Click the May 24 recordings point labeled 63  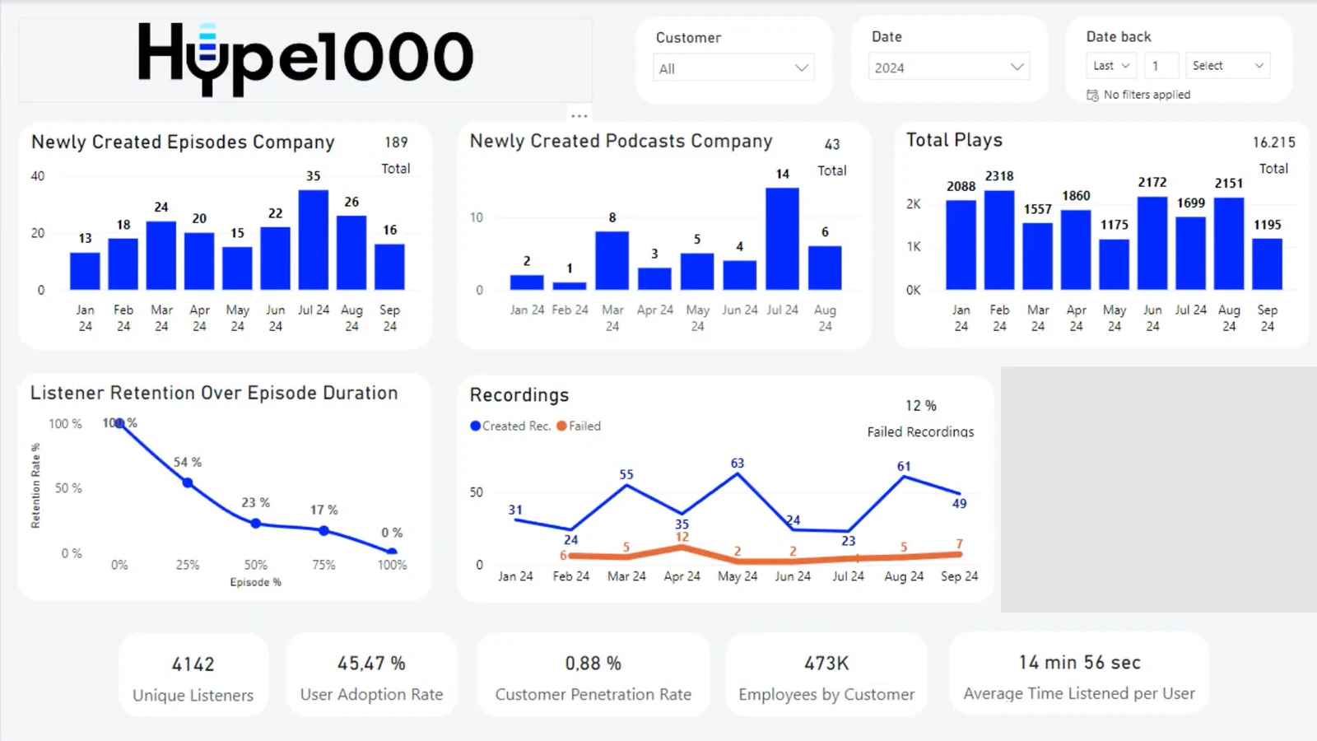pos(738,475)
